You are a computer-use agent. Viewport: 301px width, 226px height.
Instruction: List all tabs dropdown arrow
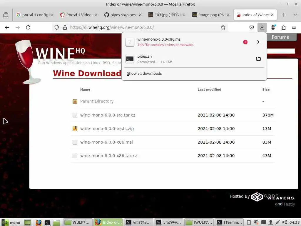pyautogui.click(x=295, y=15)
